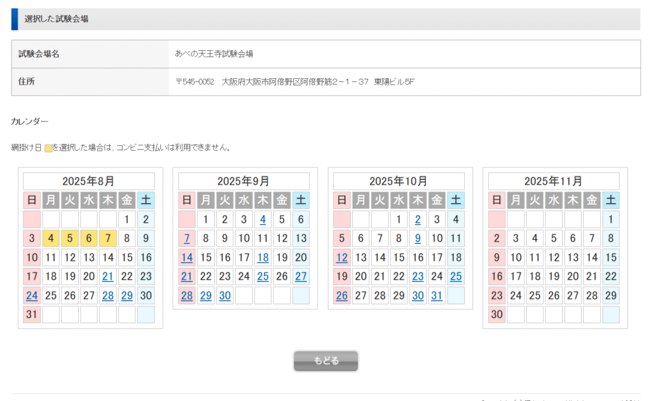Select Saturday September 27 link
The width and height of the screenshot is (651, 401).
[301, 276]
